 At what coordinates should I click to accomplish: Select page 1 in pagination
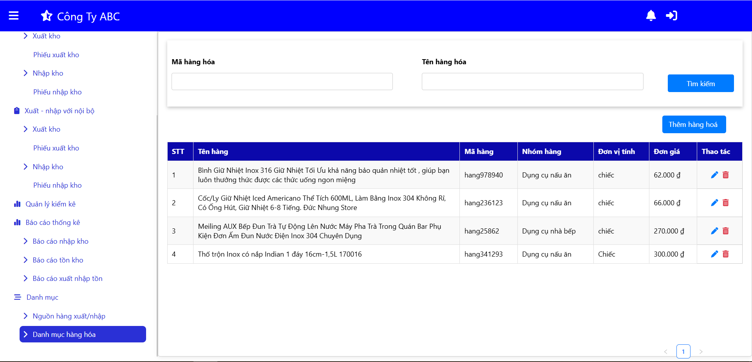683,351
